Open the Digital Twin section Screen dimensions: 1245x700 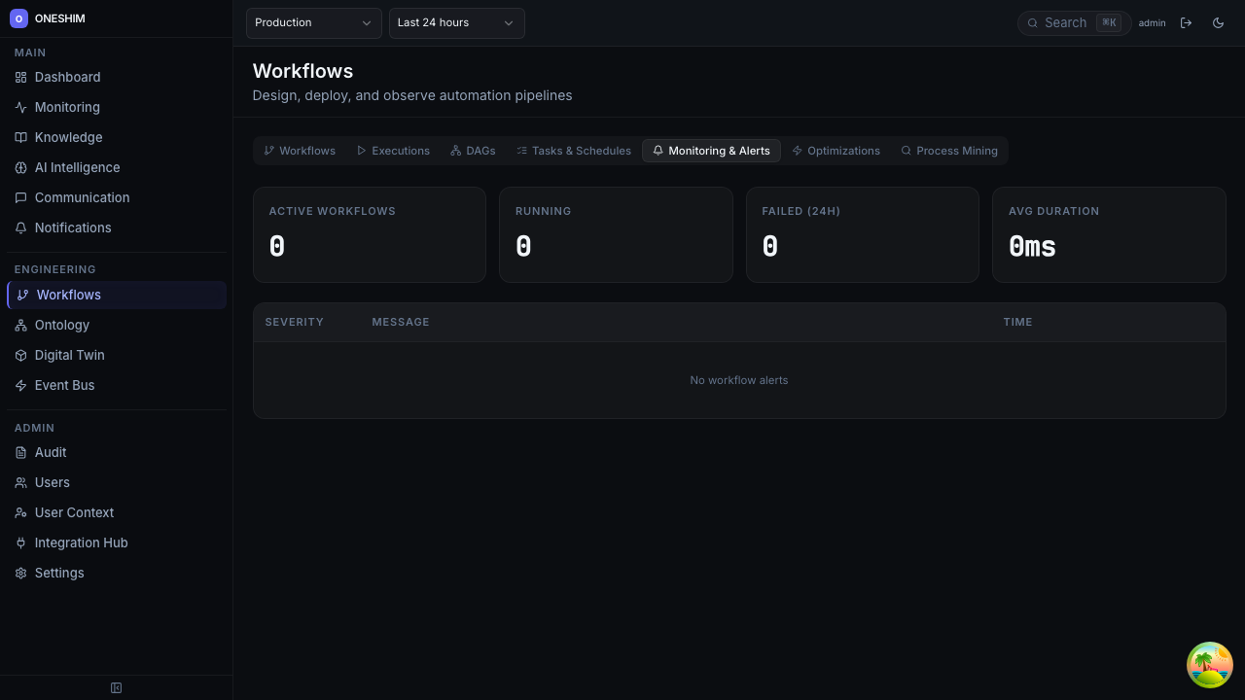coord(69,355)
